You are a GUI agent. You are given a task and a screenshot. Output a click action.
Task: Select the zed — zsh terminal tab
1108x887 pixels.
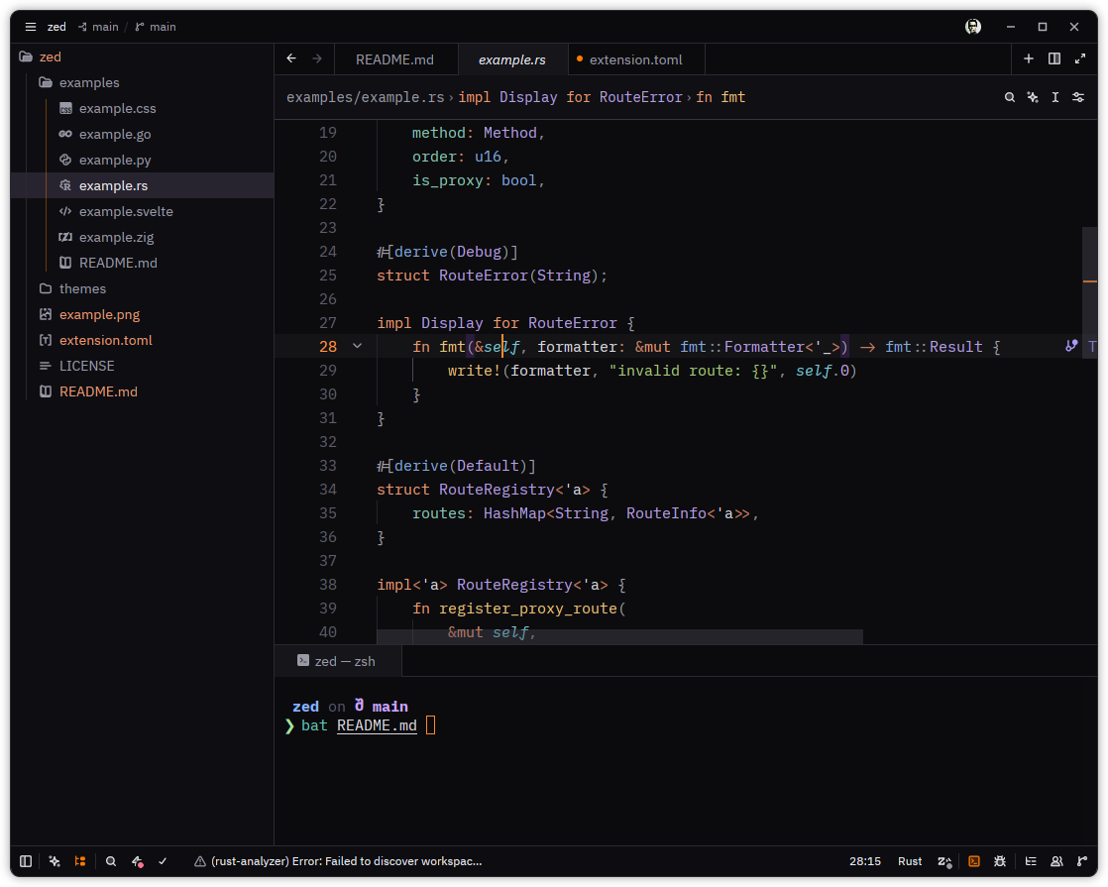(x=337, y=661)
